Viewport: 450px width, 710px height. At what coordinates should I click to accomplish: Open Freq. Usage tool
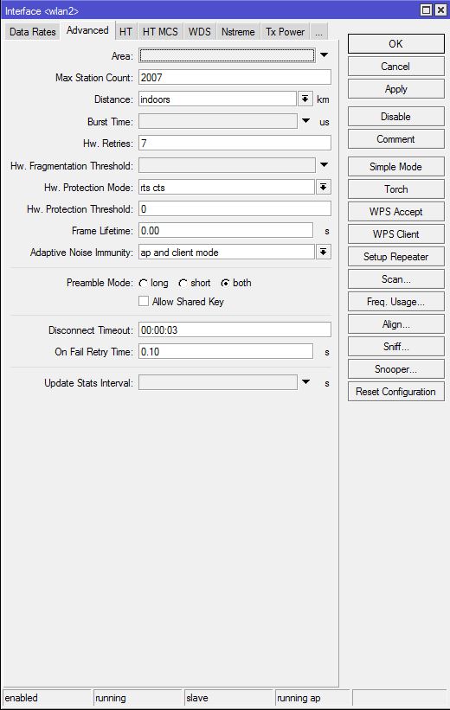pos(396,302)
